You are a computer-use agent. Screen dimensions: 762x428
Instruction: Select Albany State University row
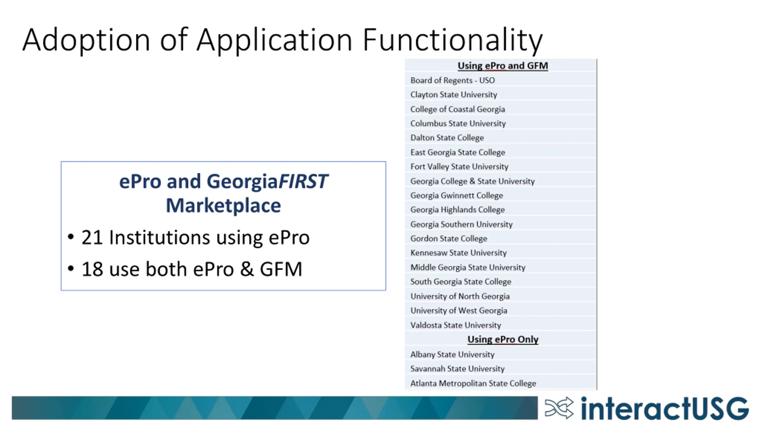click(x=452, y=354)
